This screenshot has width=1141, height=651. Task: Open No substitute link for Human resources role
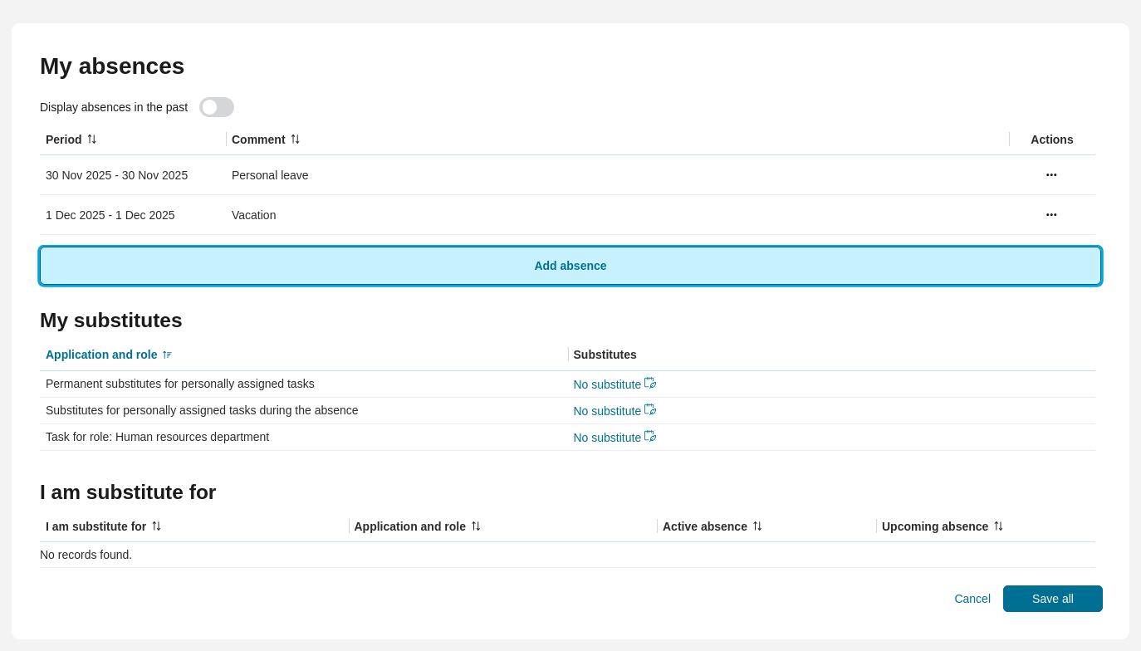(x=607, y=438)
